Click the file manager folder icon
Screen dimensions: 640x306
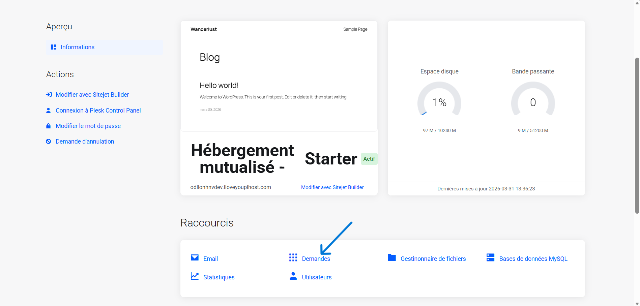pyautogui.click(x=392, y=258)
